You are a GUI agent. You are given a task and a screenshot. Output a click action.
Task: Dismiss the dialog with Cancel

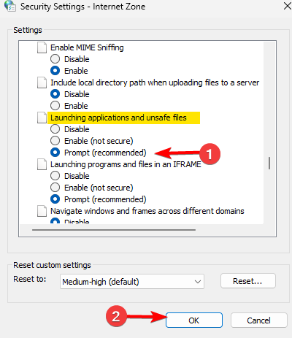pos(258,320)
